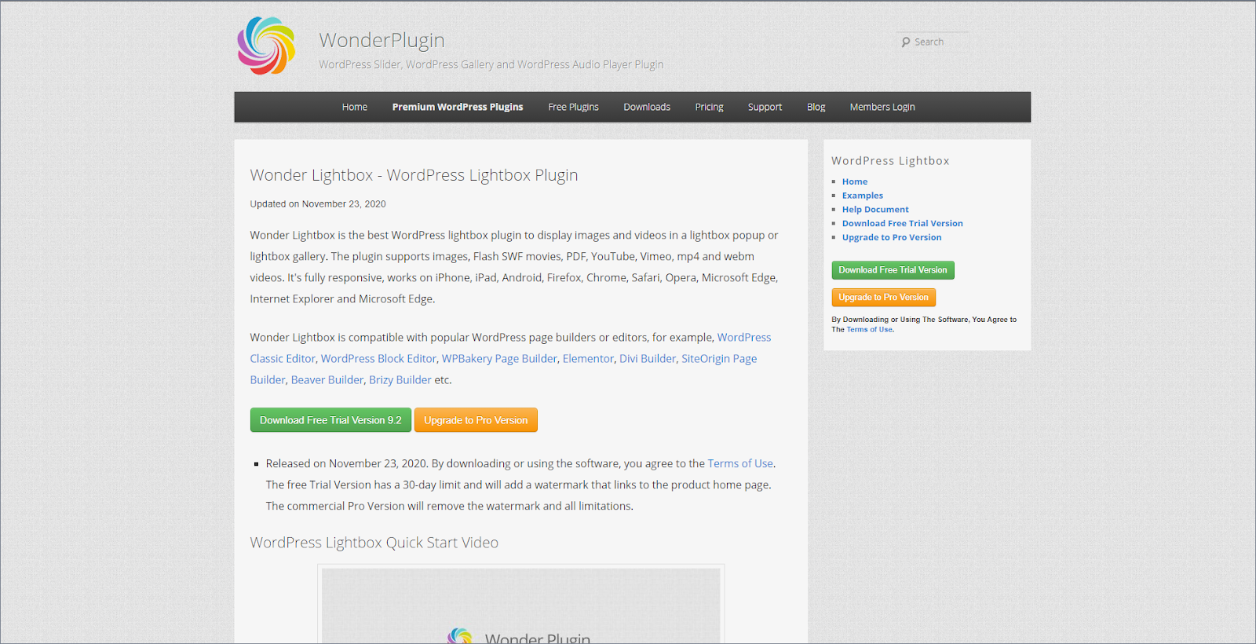This screenshot has height=644, width=1256.
Task: Follow sidebar Upgrade to Pro Version text link
Action: (892, 238)
